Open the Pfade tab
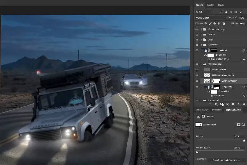Image resolution: width=247 pixels, height=165 pixels. (221, 5)
